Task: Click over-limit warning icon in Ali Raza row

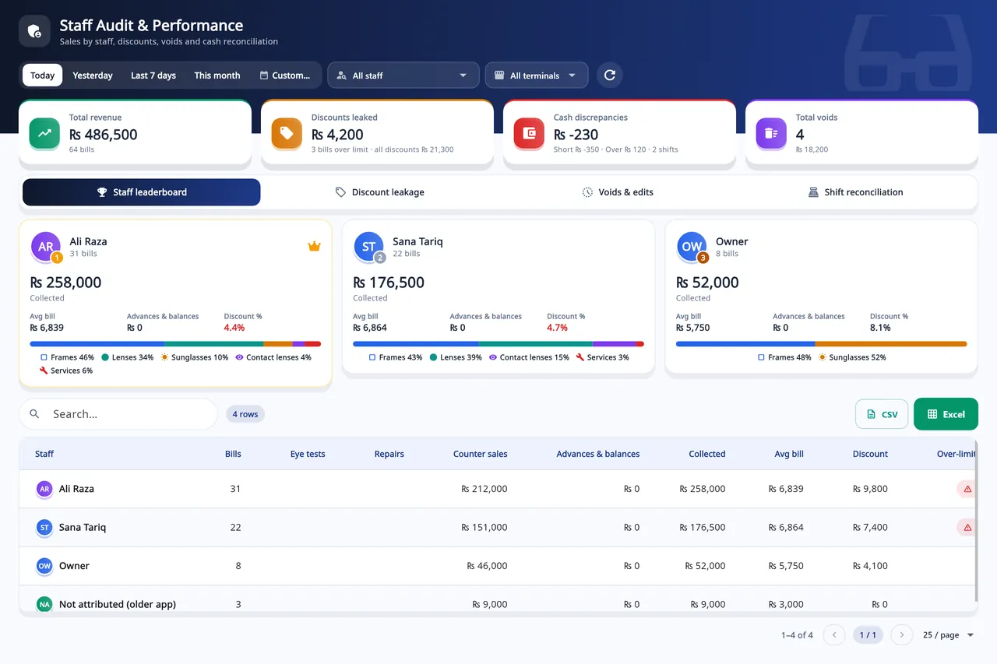Action: pos(967,489)
